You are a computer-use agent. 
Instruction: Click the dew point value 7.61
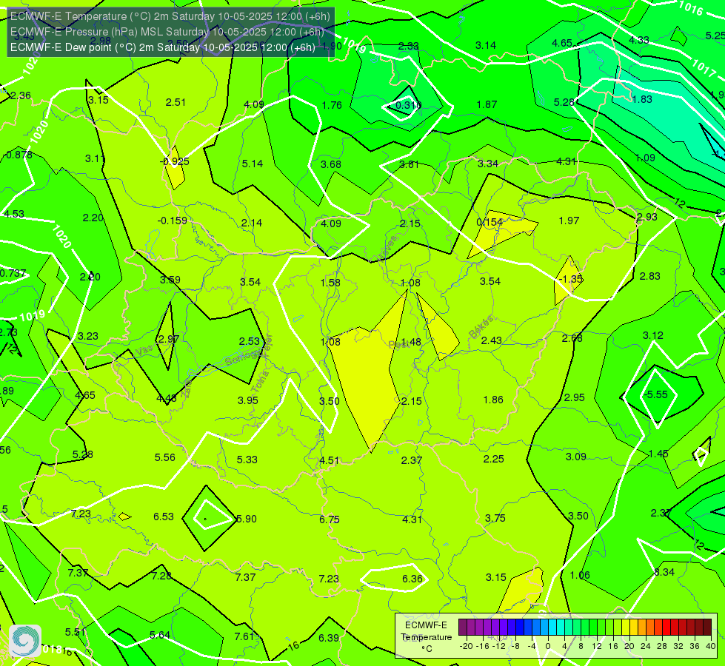click(x=244, y=636)
